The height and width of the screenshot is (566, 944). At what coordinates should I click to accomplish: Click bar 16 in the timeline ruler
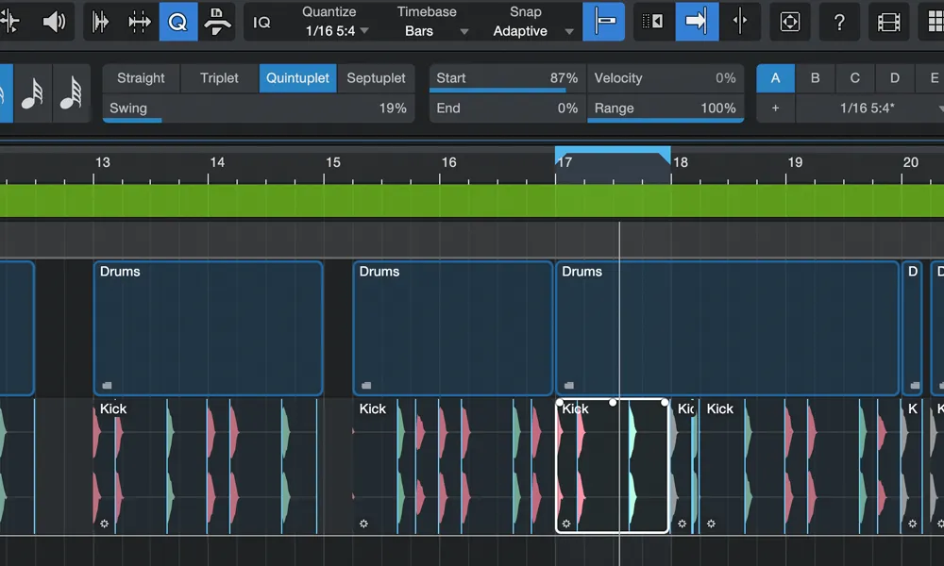448,162
